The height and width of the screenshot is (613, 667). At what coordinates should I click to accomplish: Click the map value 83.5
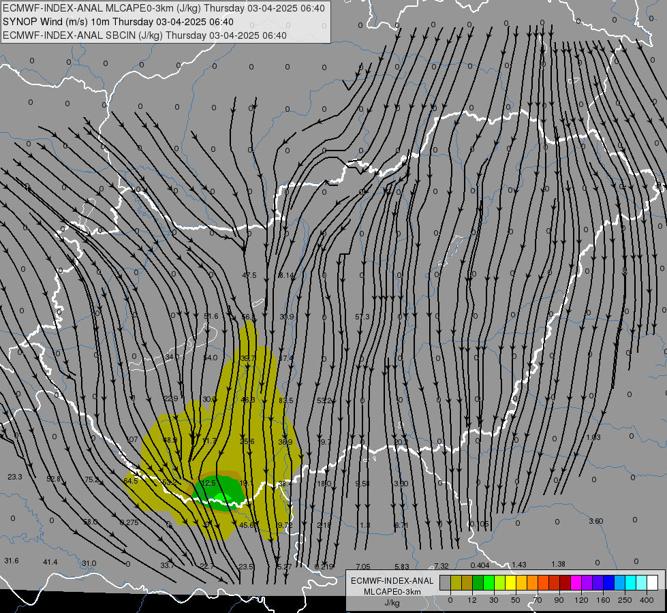pos(286,400)
